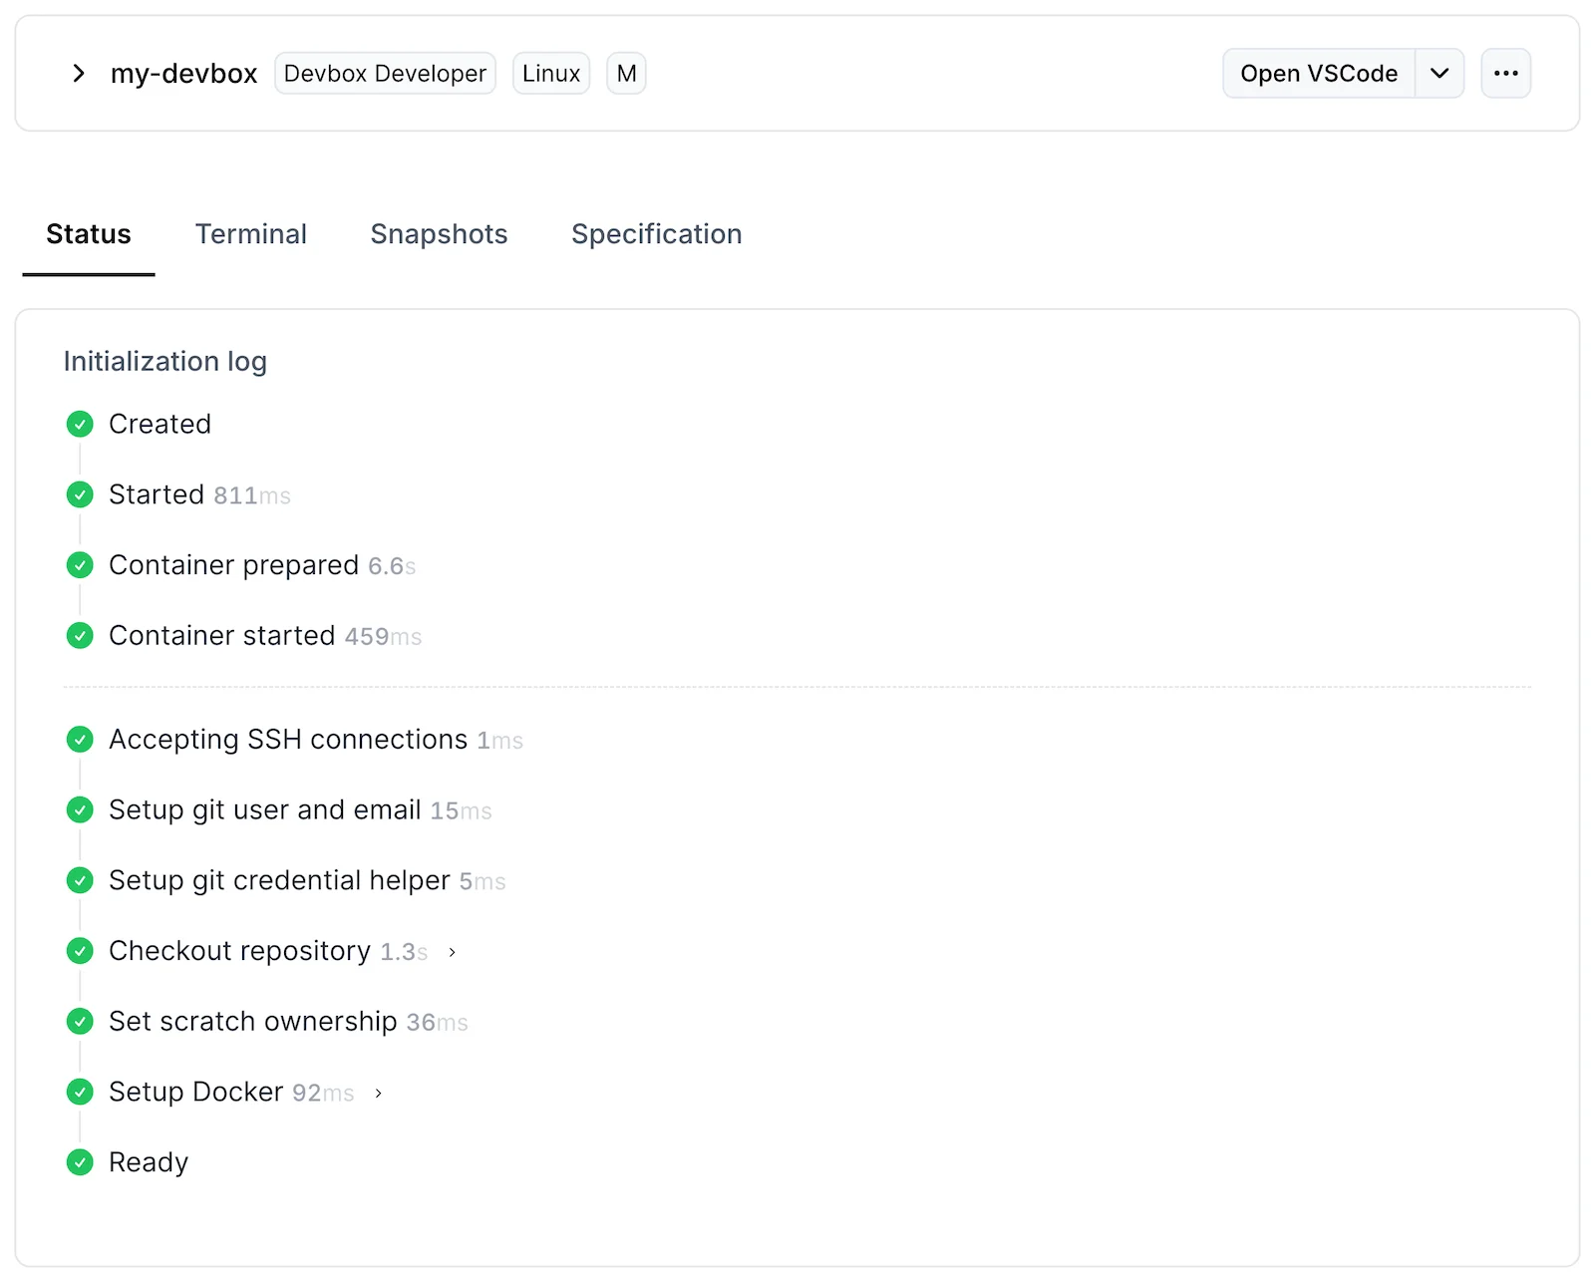Click the Checkout repository step label

click(240, 951)
